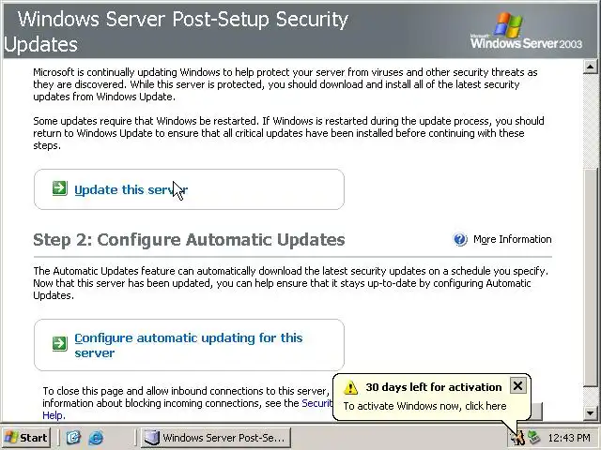Click the system tray clock

click(569, 437)
